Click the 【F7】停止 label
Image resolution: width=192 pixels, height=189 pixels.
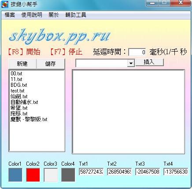66,52
